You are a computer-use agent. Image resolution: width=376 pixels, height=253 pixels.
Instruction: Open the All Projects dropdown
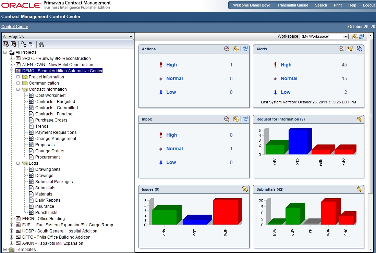131,37
